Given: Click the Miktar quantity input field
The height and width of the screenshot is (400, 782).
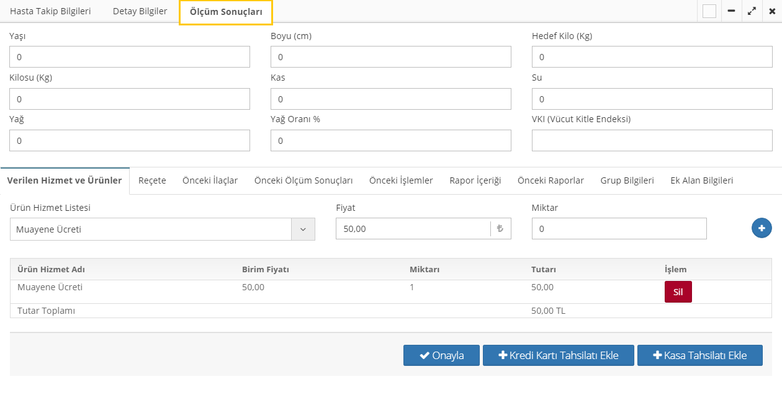Looking at the screenshot, I should coord(619,229).
